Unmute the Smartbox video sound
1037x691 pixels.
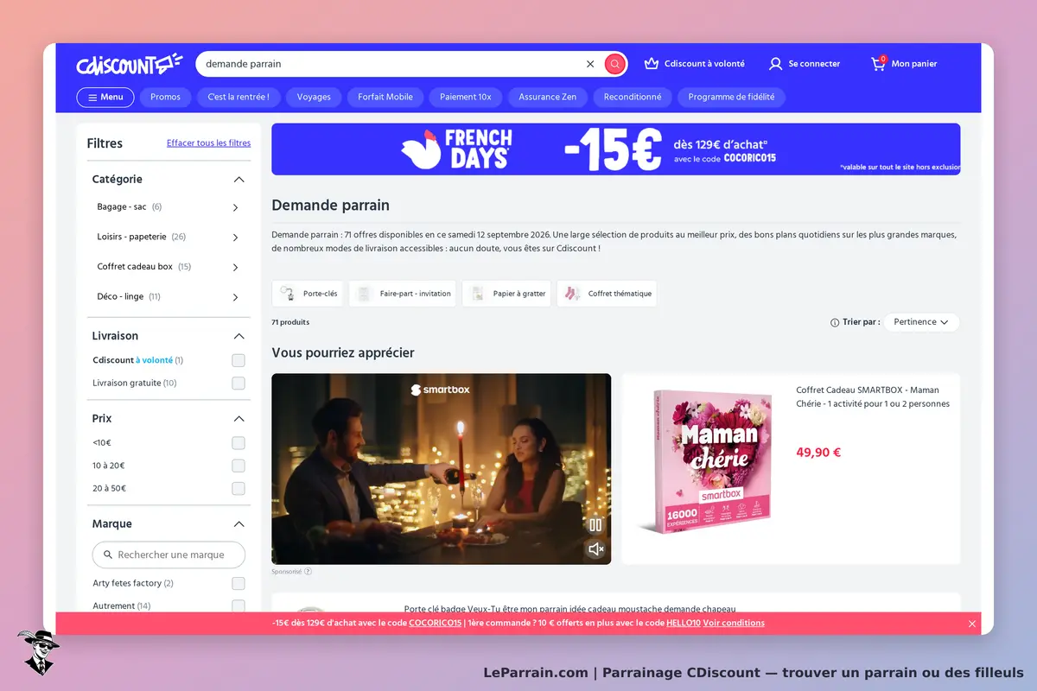[x=595, y=548]
